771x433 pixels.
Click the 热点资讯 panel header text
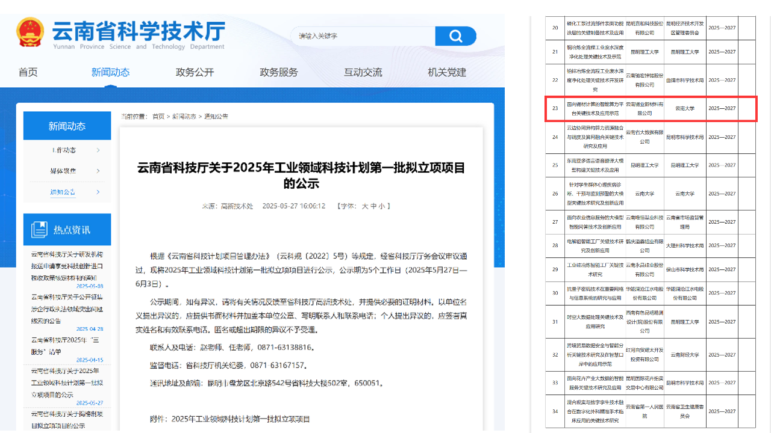point(72,230)
